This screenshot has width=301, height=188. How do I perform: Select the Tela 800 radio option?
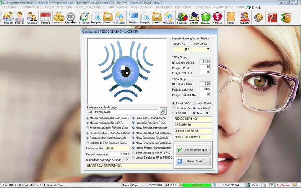[x=173, y=113]
